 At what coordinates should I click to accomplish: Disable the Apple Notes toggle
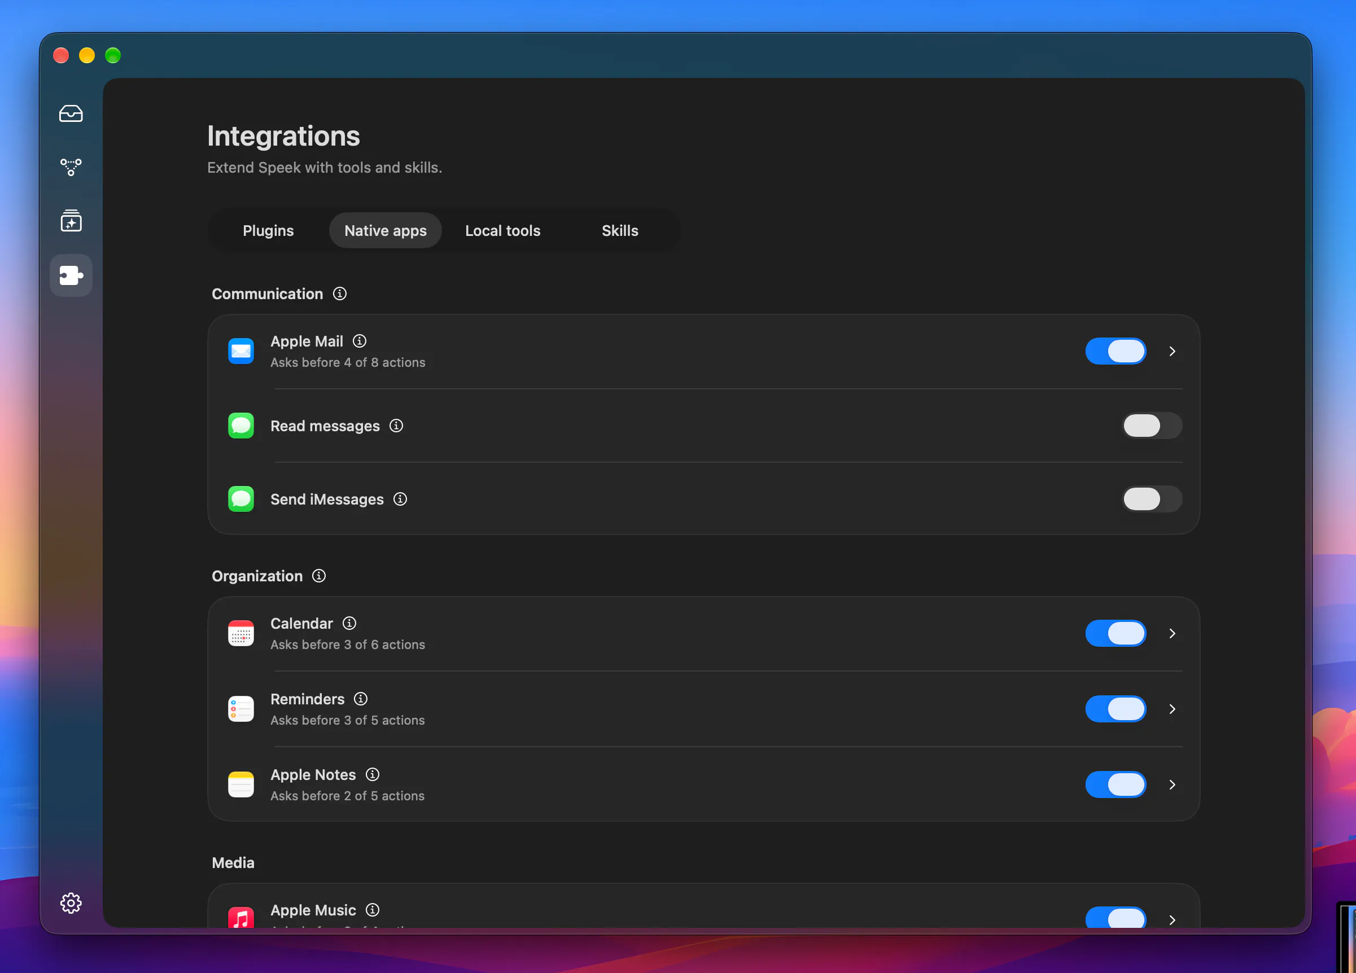[x=1116, y=784]
